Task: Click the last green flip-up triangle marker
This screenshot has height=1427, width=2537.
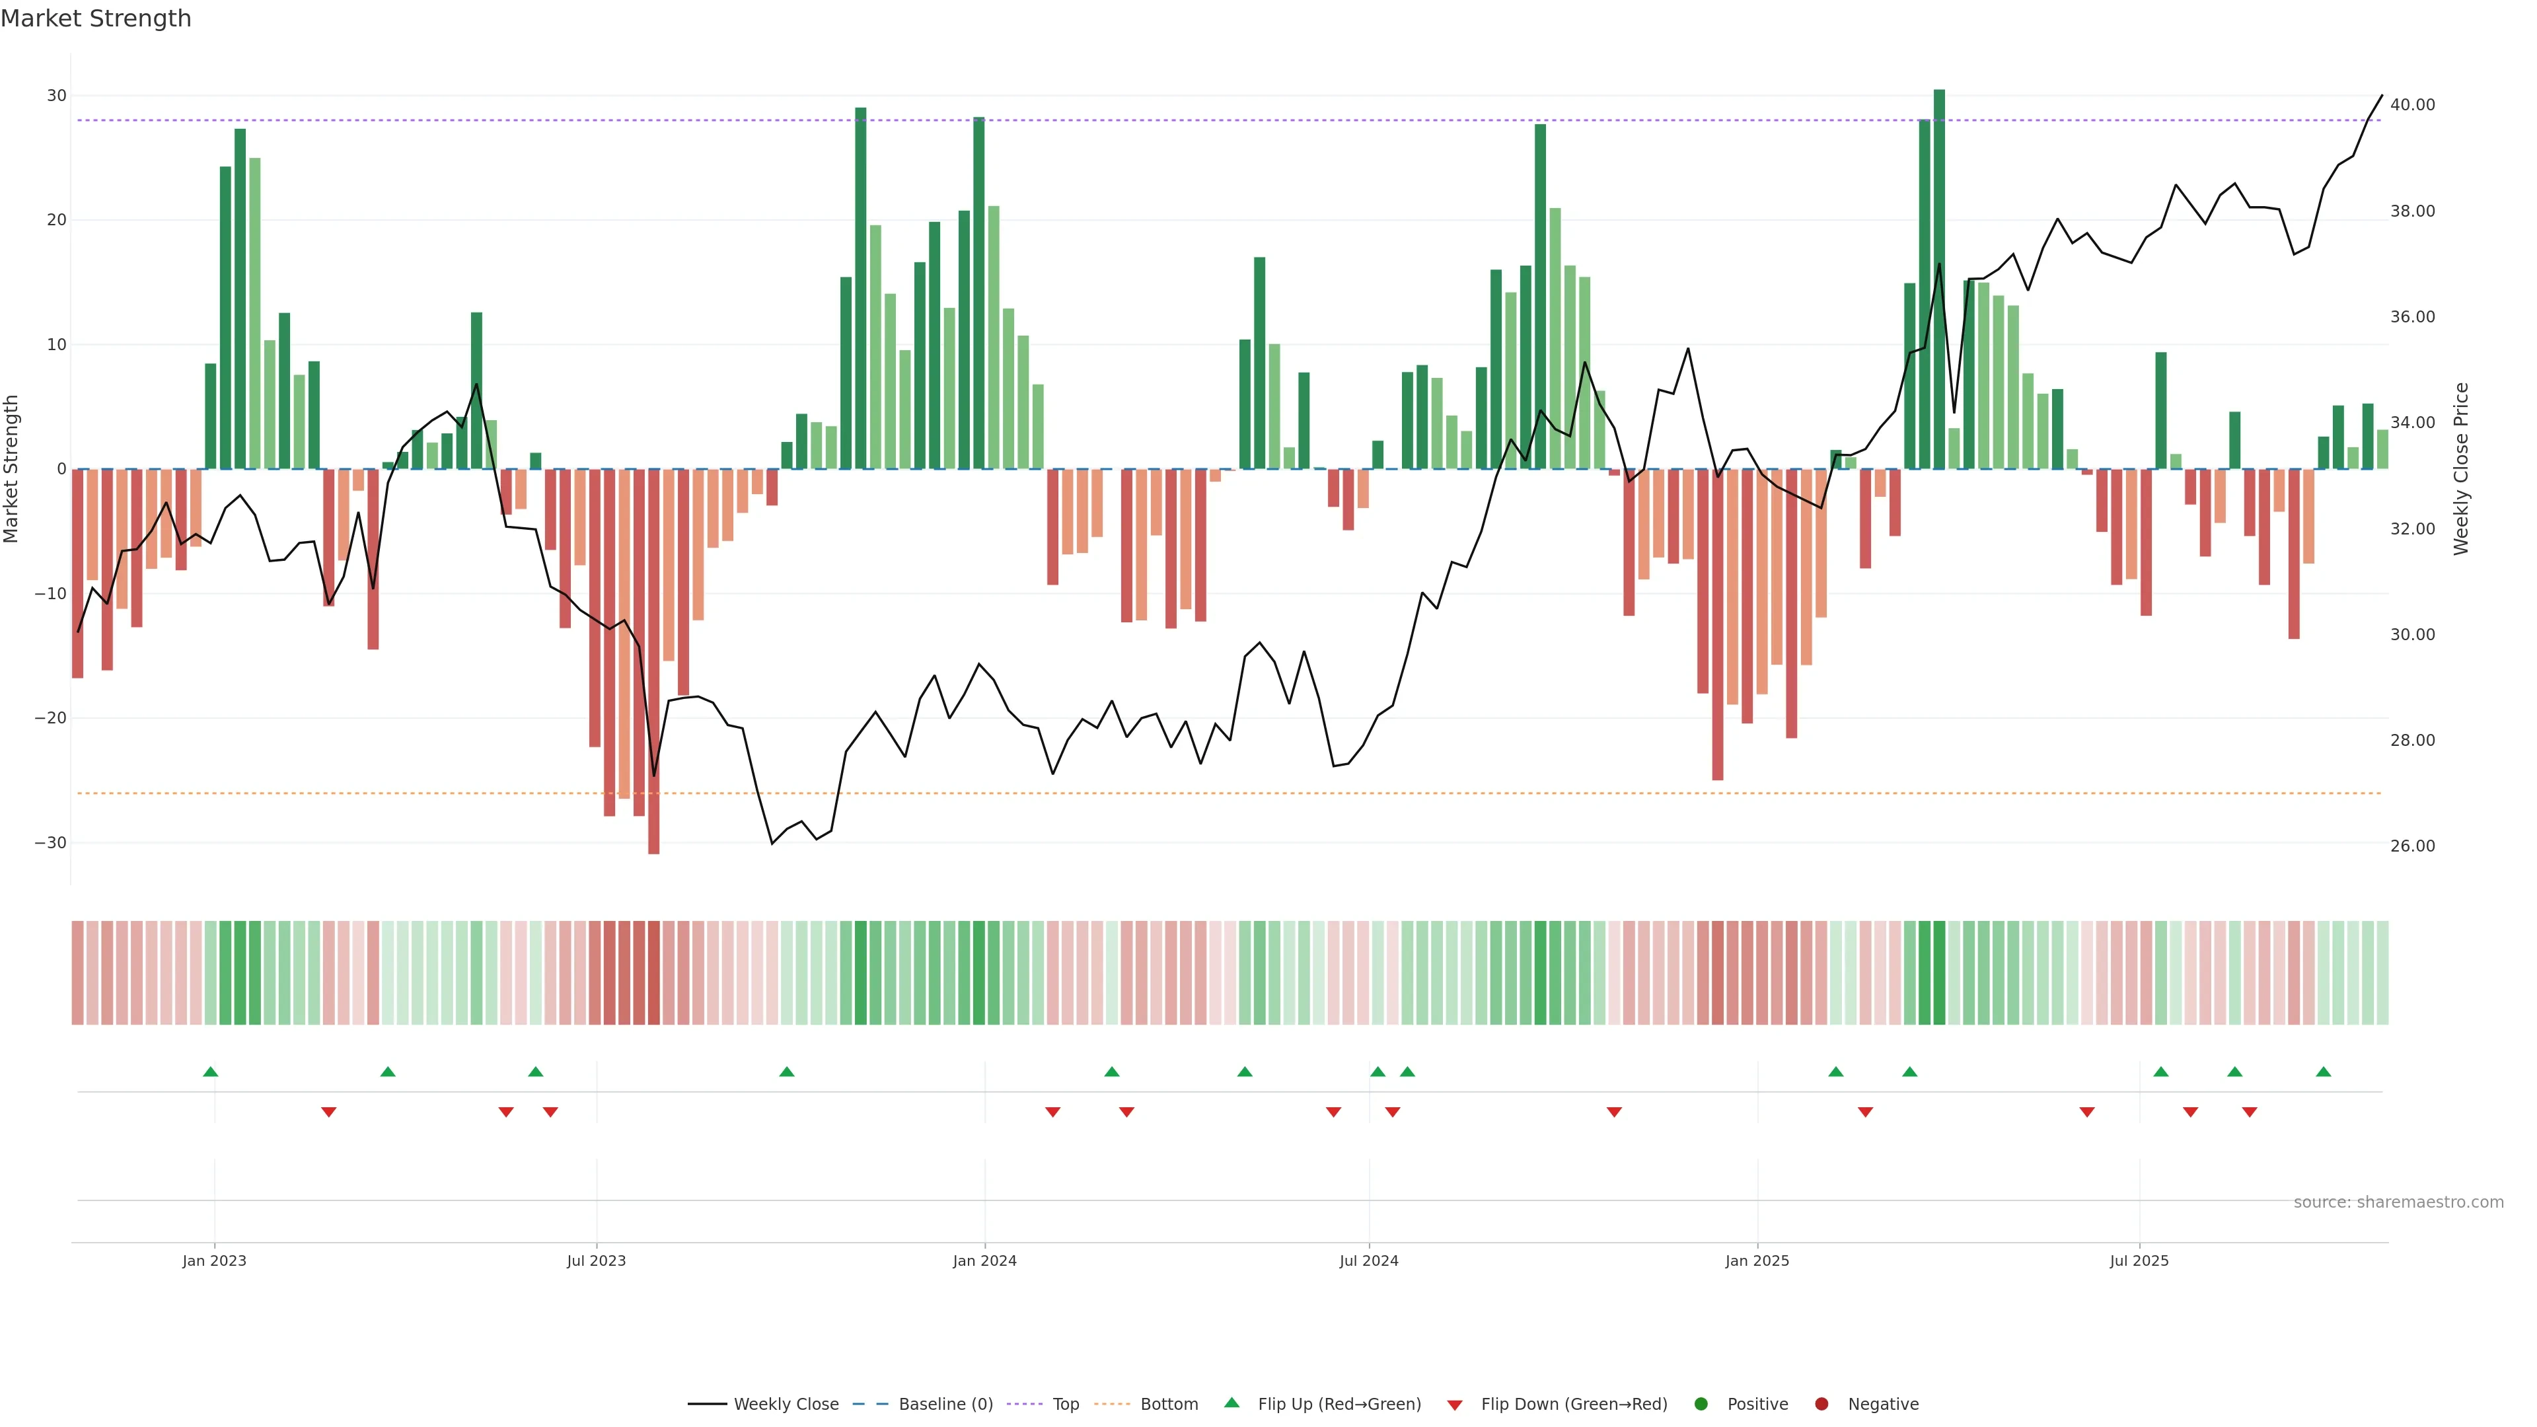Action: click(2324, 1072)
